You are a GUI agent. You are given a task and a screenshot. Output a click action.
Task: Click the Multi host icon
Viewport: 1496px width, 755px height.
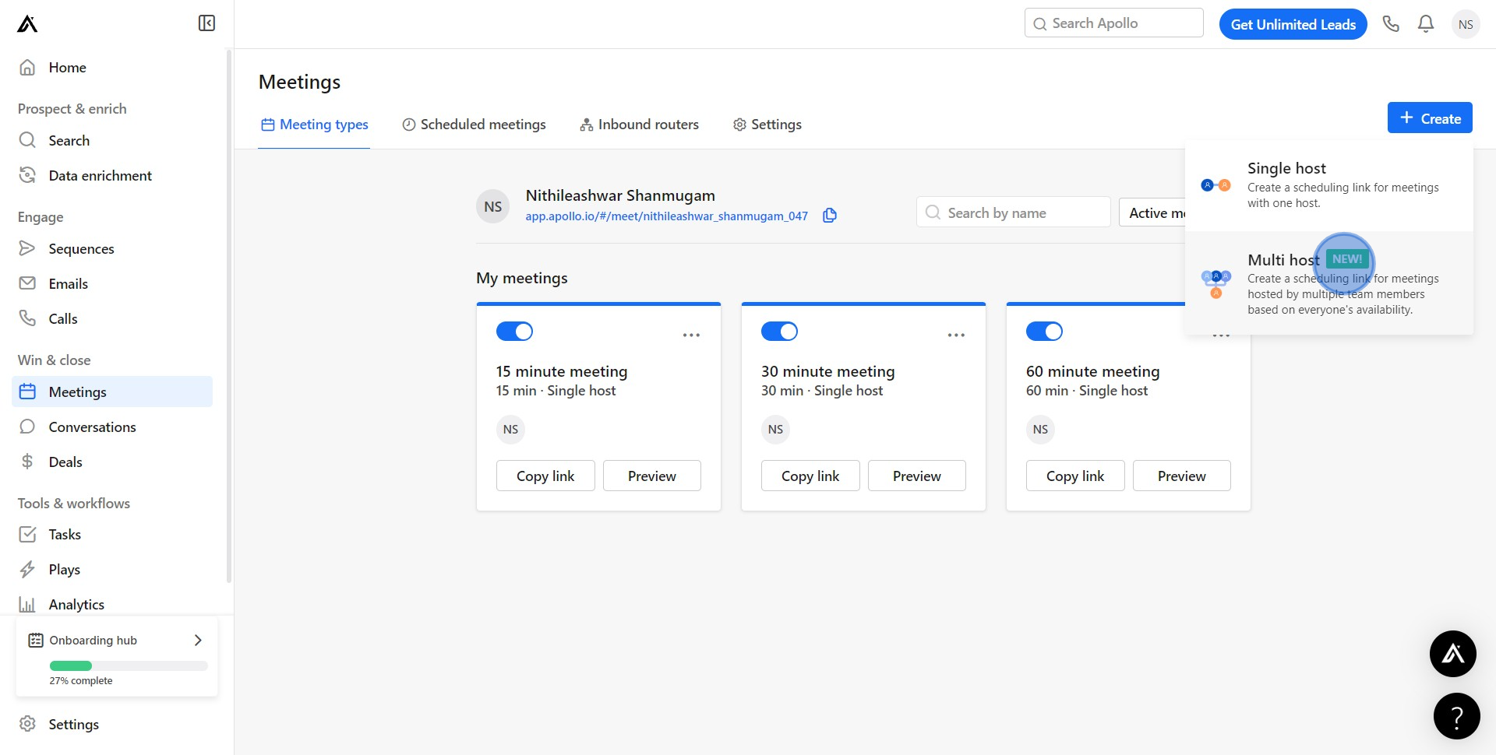click(x=1215, y=283)
